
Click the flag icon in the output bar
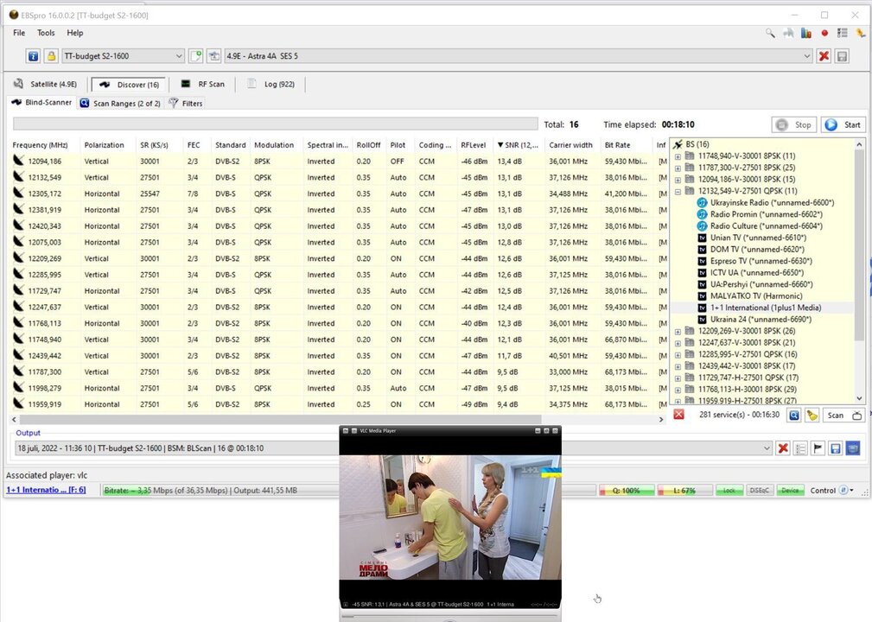point(818,448)
